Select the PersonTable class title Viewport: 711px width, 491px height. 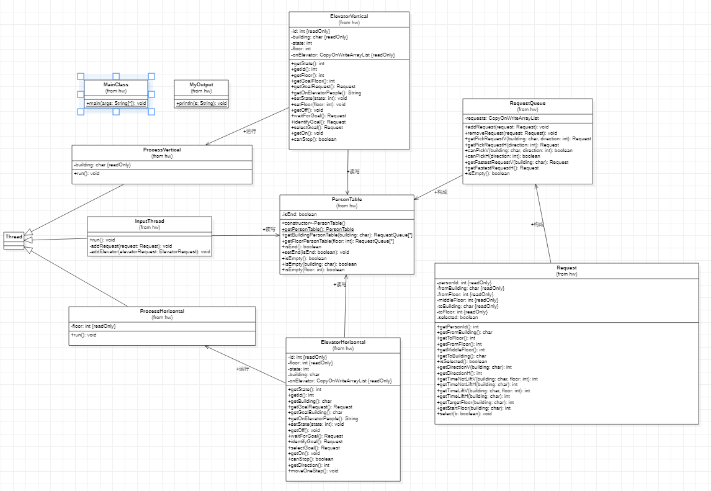tap(347, 200)
